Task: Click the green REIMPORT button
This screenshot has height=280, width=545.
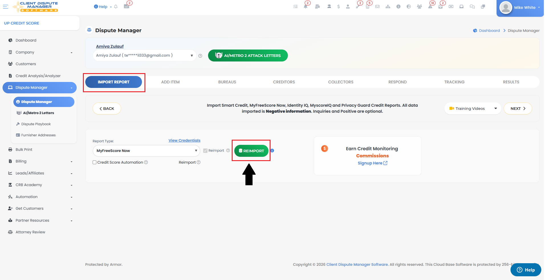Action: point(251,151)
